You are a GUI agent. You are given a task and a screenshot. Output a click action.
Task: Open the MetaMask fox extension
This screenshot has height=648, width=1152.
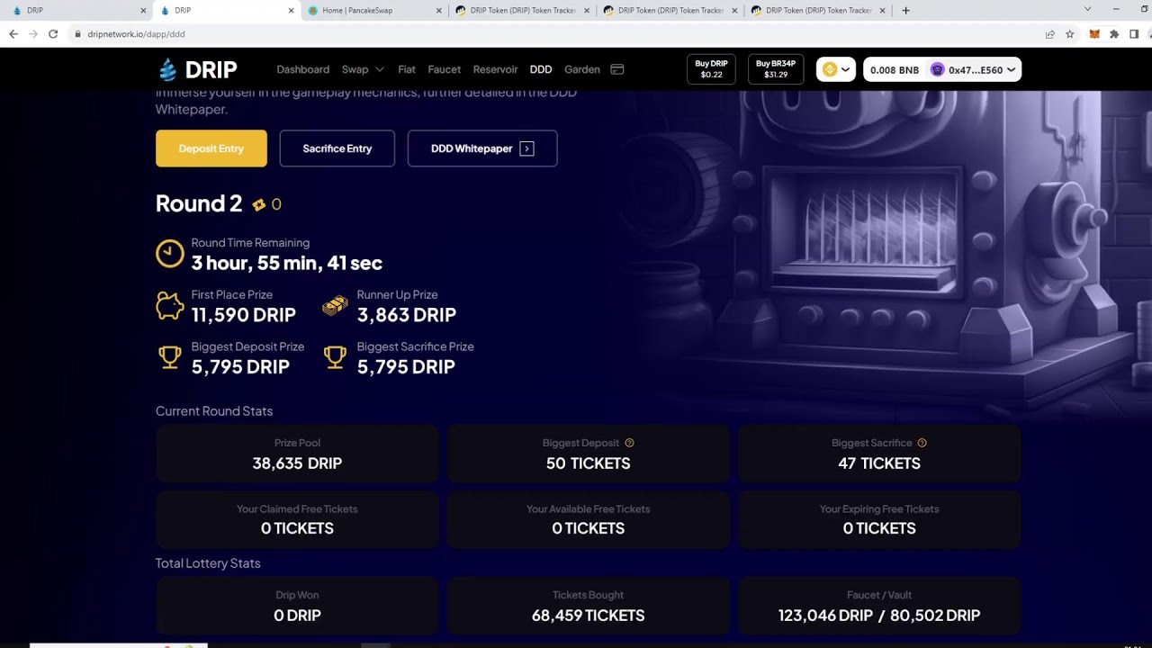(x=1094, y=34)
